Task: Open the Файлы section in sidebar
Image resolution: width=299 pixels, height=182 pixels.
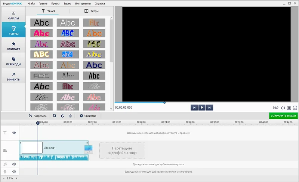Action: pos(13,15)
